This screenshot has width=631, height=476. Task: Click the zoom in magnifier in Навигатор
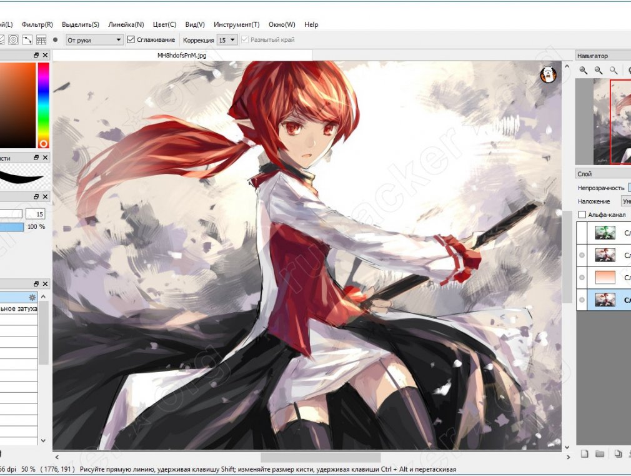(583, 70)
